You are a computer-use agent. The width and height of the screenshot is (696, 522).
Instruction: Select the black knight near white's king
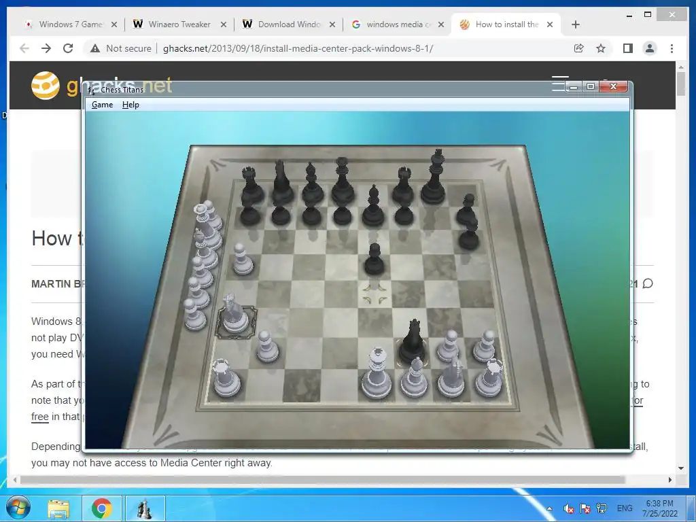point(413,342)
